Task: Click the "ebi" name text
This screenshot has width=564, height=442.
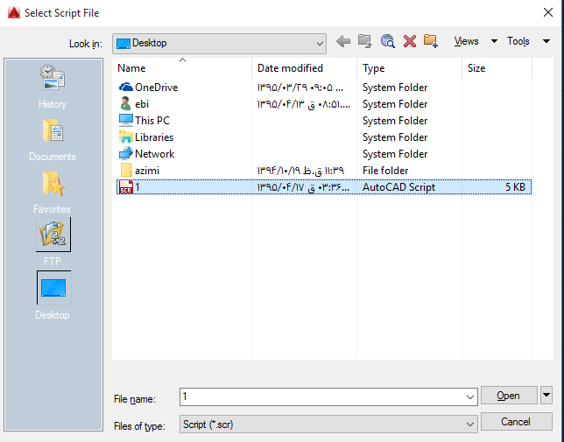Action: tap(142, 104)
